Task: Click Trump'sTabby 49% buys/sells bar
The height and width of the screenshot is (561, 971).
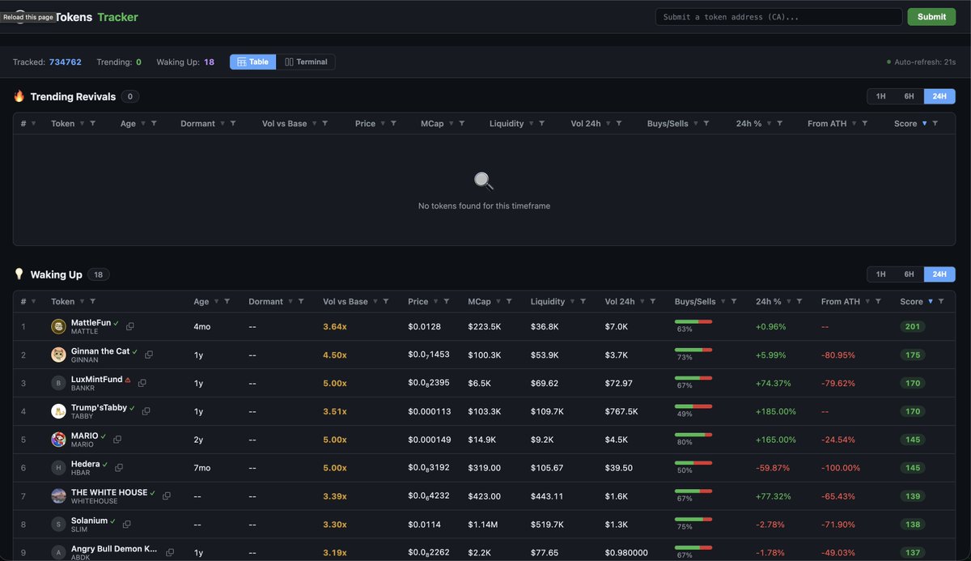Action: 693,406
